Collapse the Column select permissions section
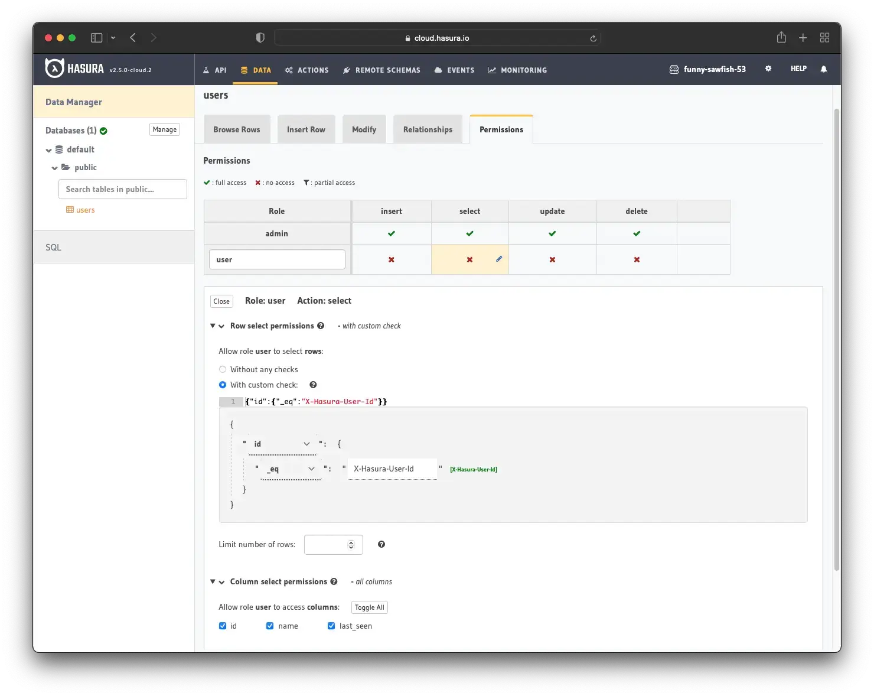The height and width of the screenshot is (696, 874). tap(217, 582)
